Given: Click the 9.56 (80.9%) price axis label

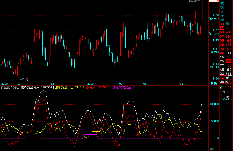Looking at the screenshot, I should point(214,17).
